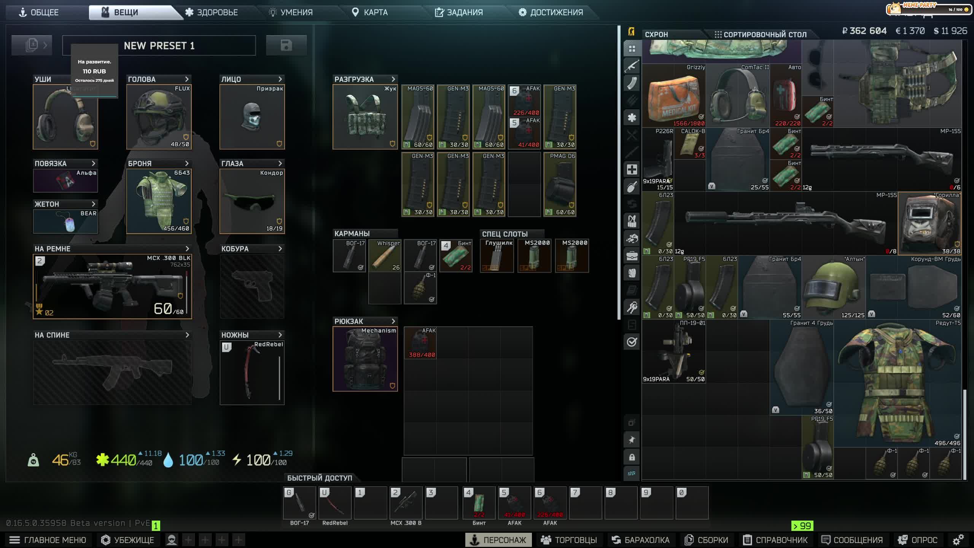Select the keys filter icon
Screen dimensions: 974x548
632,307
